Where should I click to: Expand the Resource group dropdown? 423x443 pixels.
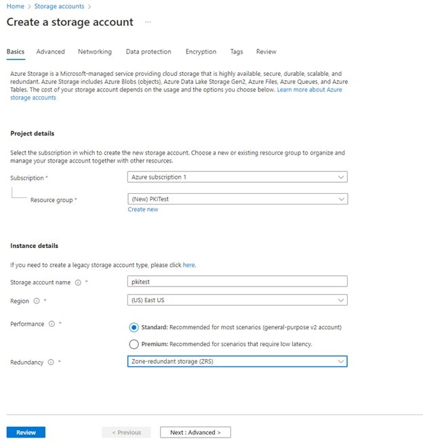pos(237,199)
